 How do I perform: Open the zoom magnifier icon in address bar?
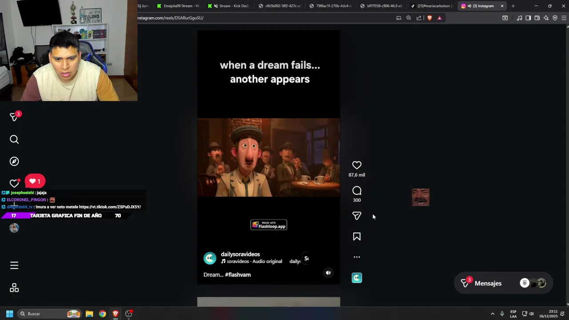[409, 18]
